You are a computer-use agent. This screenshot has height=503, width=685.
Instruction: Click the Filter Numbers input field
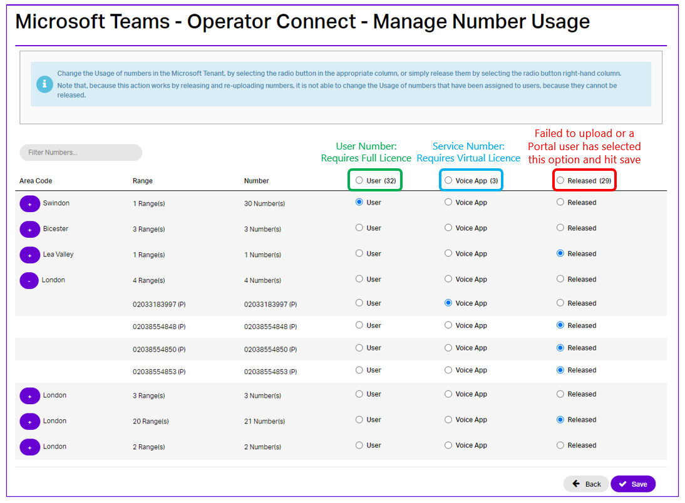(x=81, y=153)
